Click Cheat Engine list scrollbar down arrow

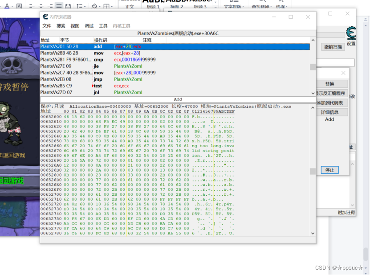coord(352,205)
